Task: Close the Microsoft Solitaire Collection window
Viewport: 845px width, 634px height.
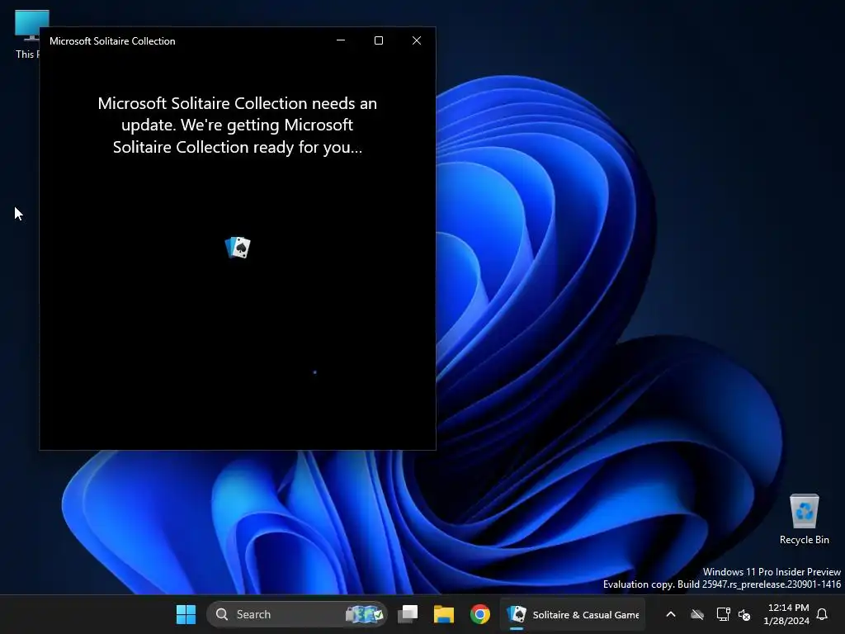Action: pyautogui.click(x=417, y=40)
